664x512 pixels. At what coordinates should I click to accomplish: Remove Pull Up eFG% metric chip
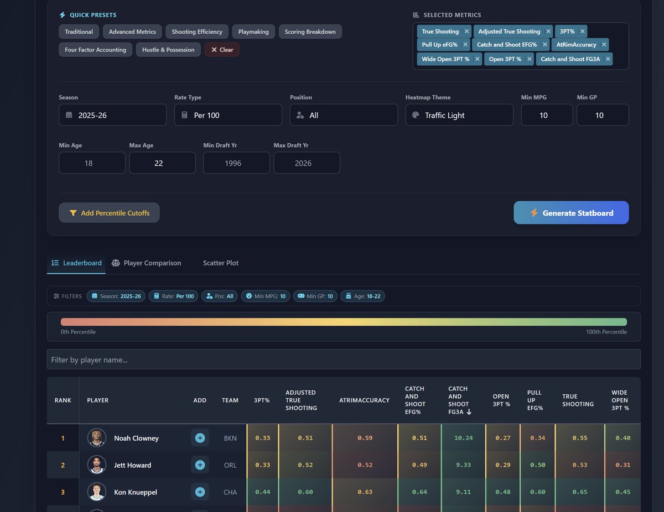point(465,45)
